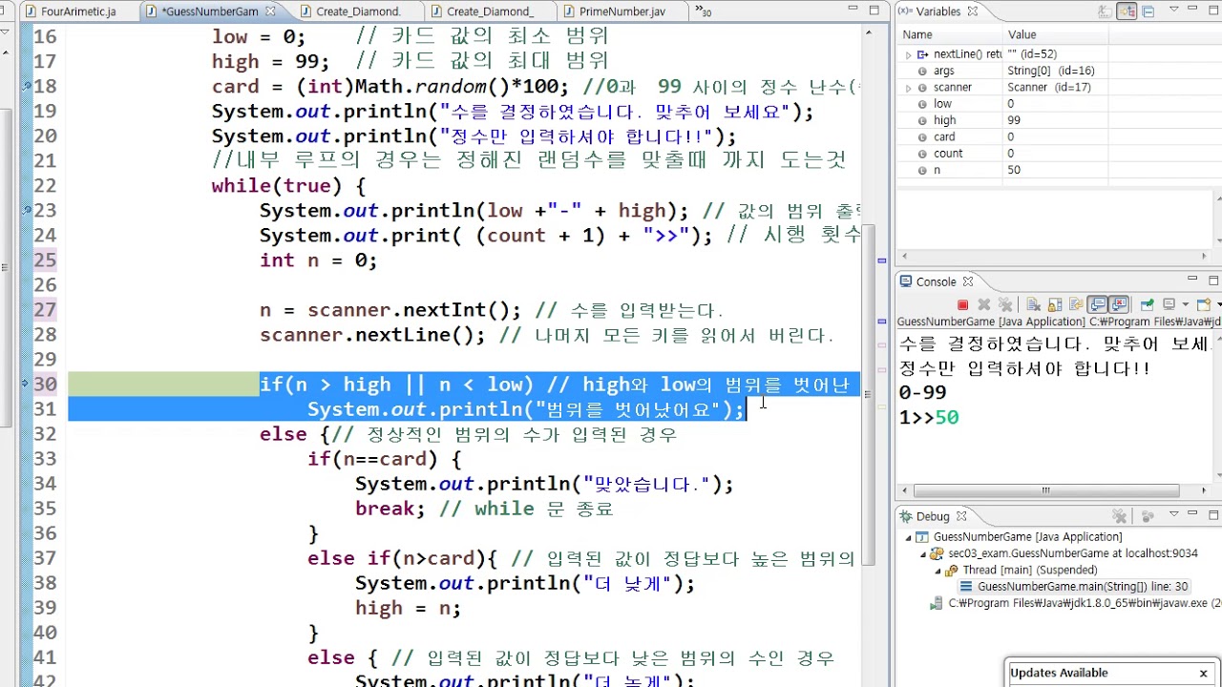Toggle show console on standard error change

tap(1119, 305)
